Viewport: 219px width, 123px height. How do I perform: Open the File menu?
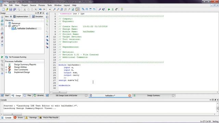click(5, 5)
